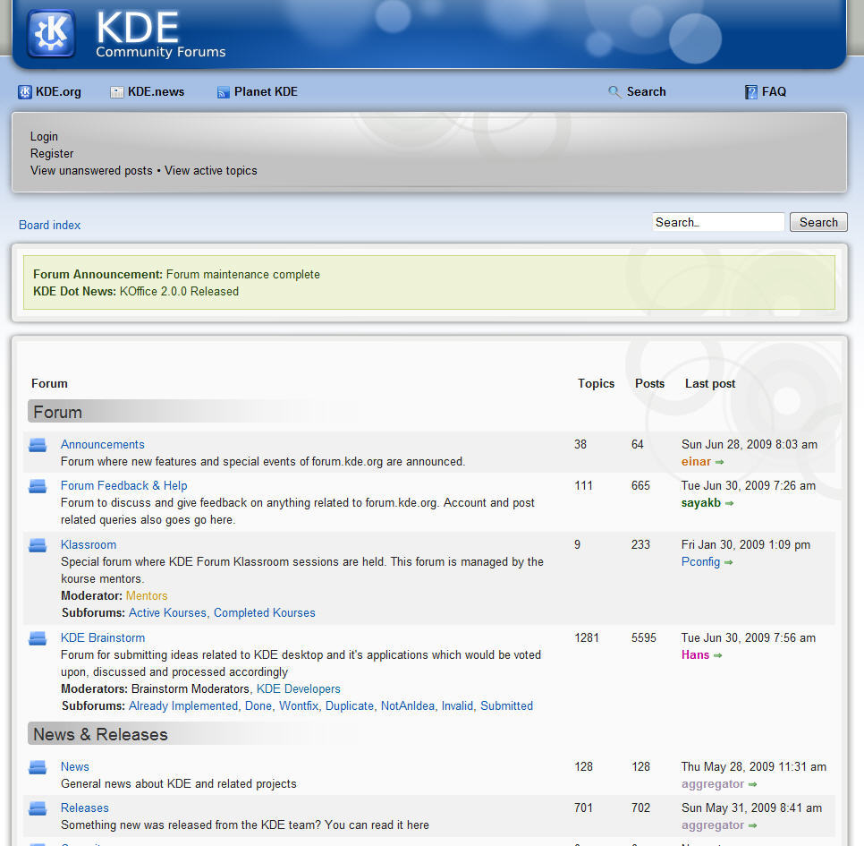
Task: Open the Done subforum
Action: tap(258, 706)
